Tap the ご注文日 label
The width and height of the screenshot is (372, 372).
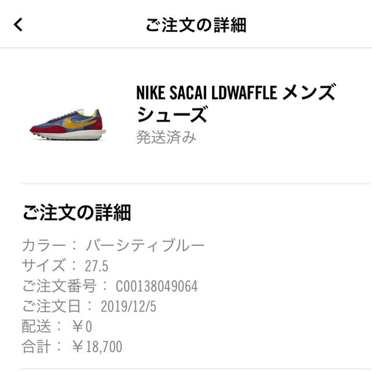point(52,306)
